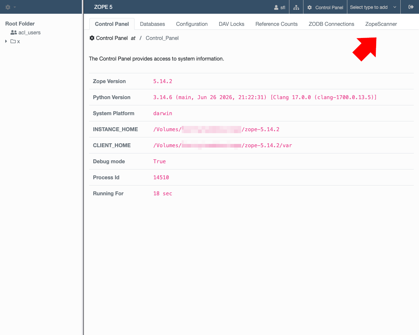The width and height of the screenshot is (419, 335).
Task: Go to the Reference Counts tab
Action: [277, 24]
